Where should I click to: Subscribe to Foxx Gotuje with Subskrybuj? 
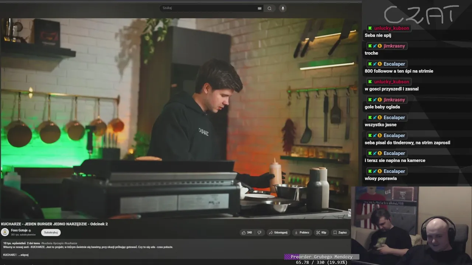(x=51, y=232)
